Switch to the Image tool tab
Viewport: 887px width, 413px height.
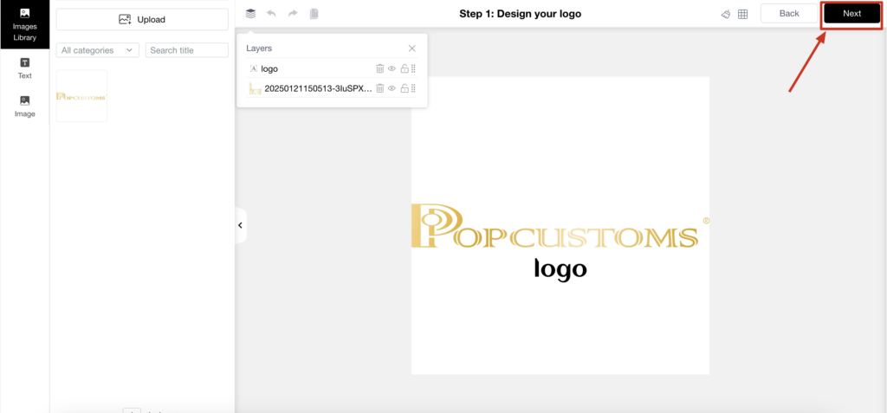pos(25,106)
